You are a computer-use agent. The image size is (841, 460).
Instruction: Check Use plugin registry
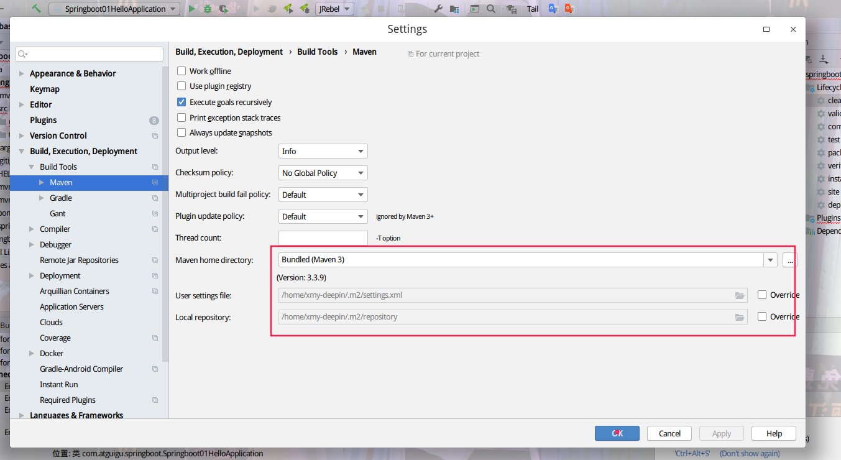(182, 86)
